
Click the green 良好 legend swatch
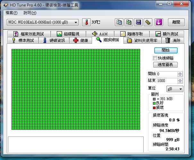(x=154, y=103)
